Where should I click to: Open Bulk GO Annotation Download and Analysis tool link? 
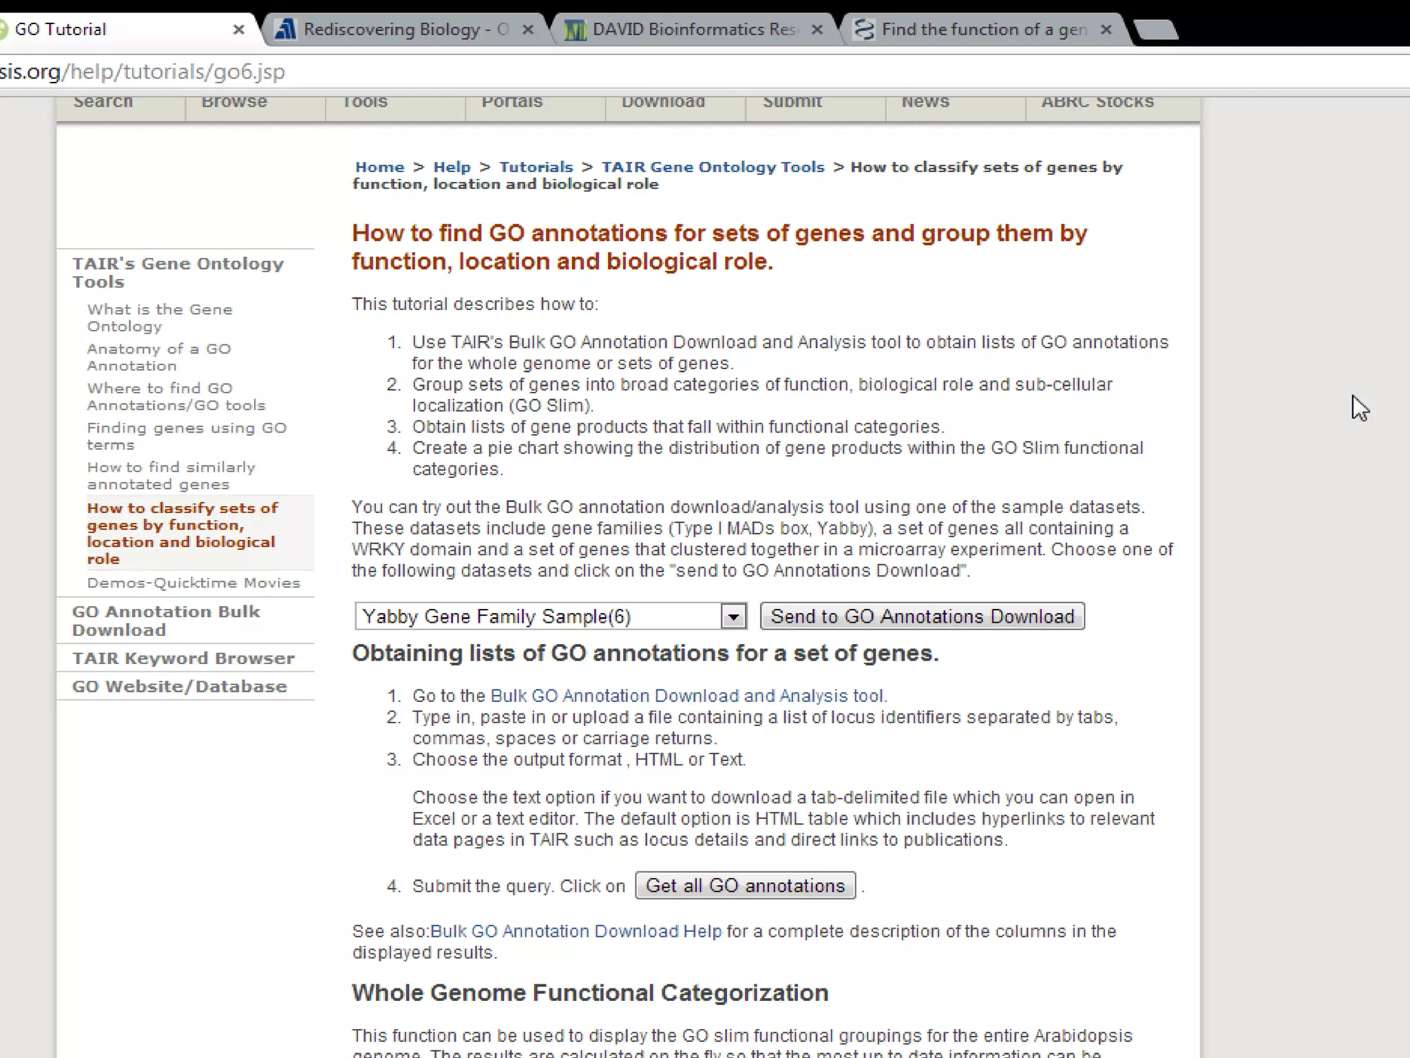click(686, 696)
